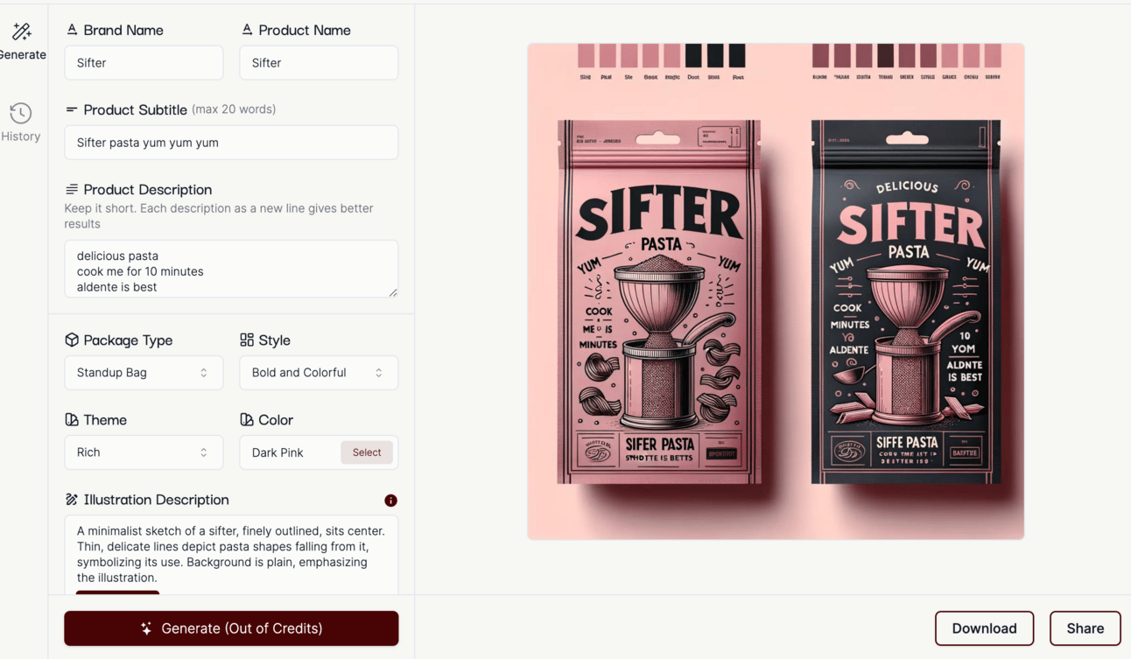Viewport: 1131px width, 659px height.
Task: Click the red info icon beside Illustration Description
Action: 390,501
